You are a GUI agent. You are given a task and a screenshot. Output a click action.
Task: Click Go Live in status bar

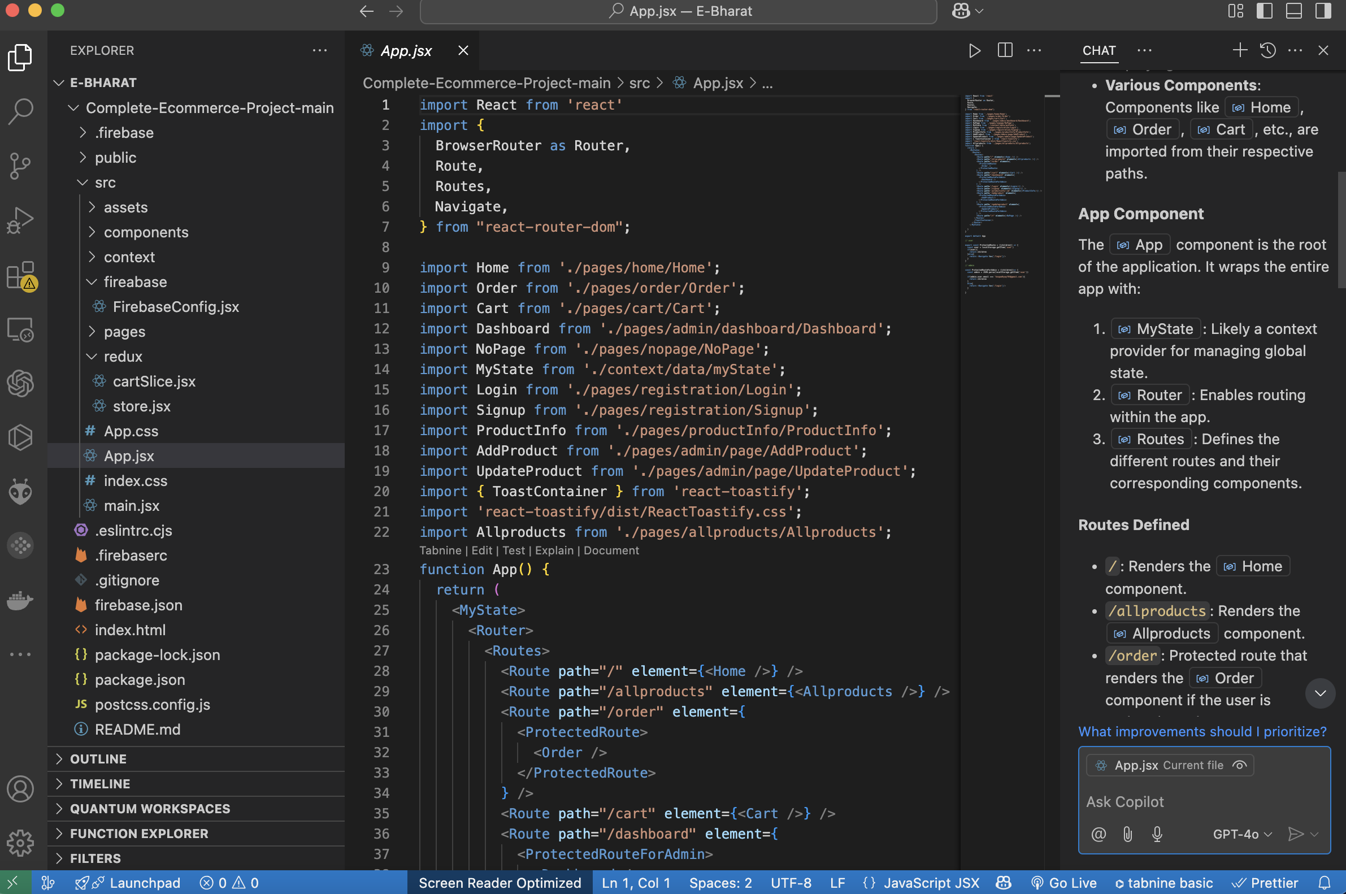tap(1064, 883)
